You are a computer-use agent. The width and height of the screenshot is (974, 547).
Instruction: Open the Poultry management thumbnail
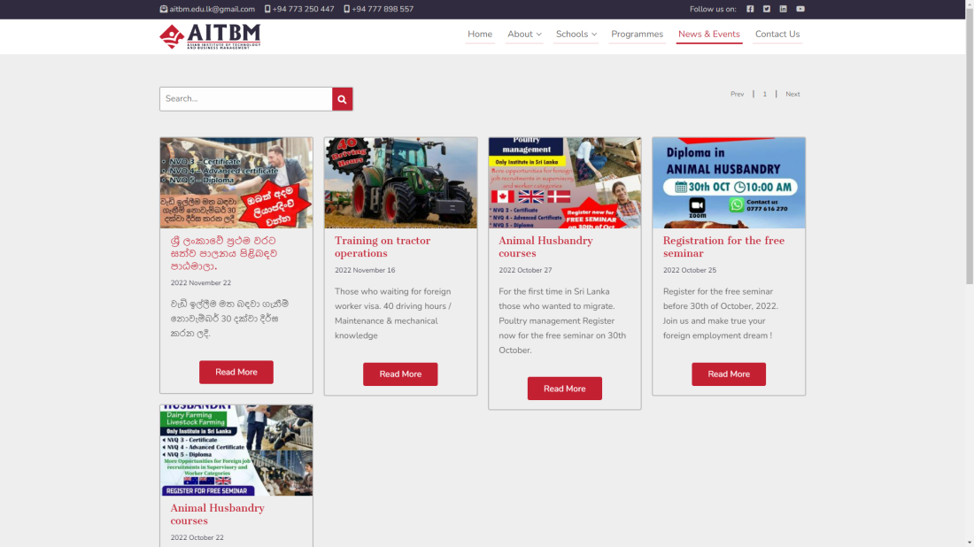pos(565,182)
